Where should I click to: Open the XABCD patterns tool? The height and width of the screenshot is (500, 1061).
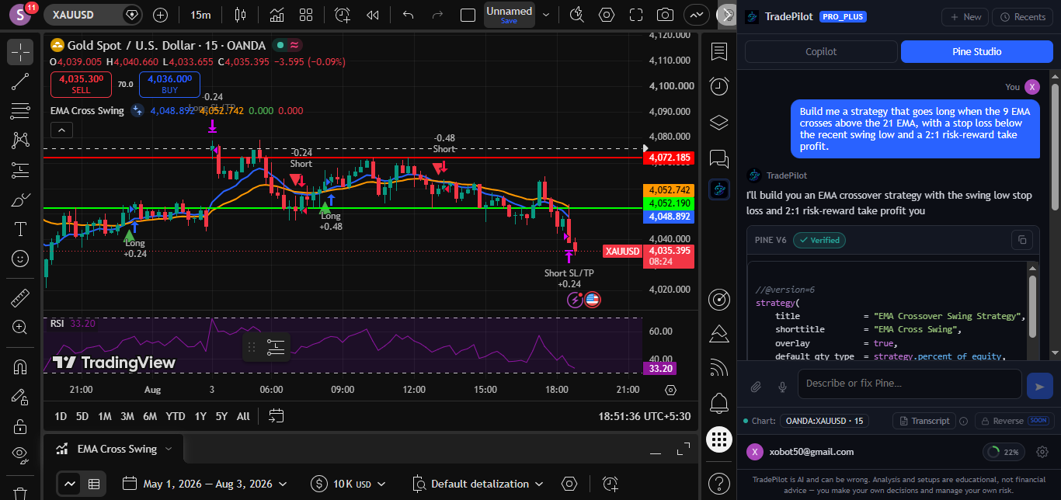20,141
